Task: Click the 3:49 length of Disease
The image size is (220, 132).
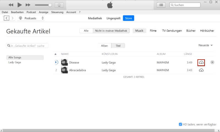Action: (189, 63)
